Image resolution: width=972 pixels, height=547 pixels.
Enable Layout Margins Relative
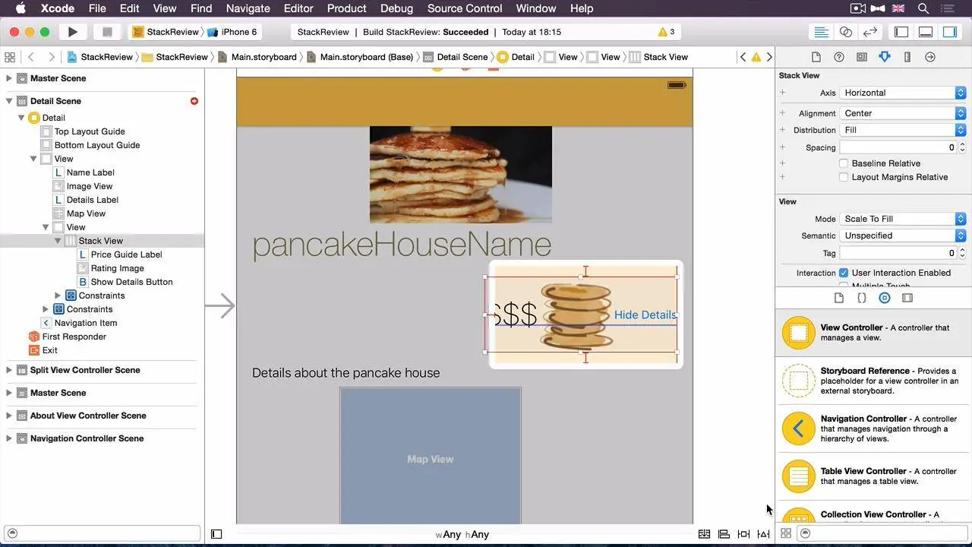point(843,177)
